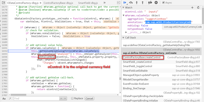Step out of current function

(143, 3)
